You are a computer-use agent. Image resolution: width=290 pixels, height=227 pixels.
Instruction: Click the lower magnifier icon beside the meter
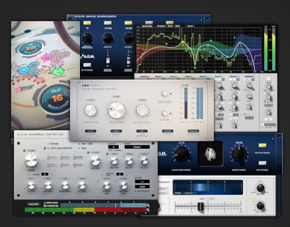click(148, 210)
